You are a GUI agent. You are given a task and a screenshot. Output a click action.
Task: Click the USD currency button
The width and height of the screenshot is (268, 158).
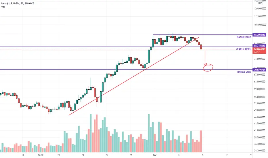pyautogui.click(x=260, y=3)
